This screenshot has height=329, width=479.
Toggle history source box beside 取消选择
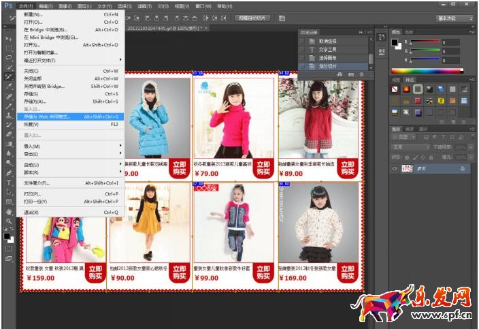coord(303,42)
